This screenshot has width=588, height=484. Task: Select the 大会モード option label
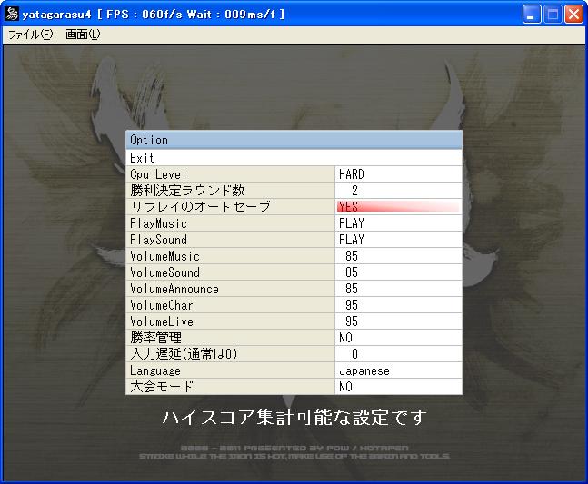point(230,387)
